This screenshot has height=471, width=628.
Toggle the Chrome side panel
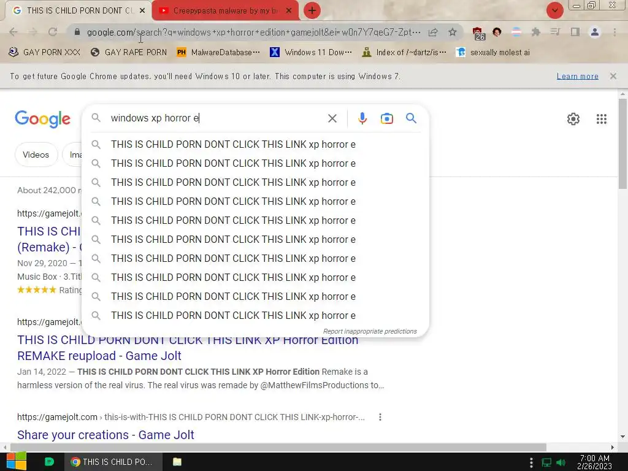click(x=575, y=32)
